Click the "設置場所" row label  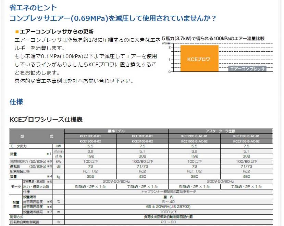coord(29,197)
